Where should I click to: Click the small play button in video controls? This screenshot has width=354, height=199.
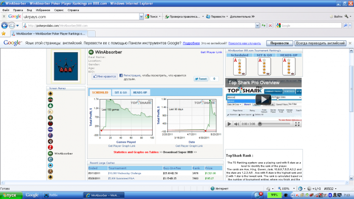[x=229, y=124]
